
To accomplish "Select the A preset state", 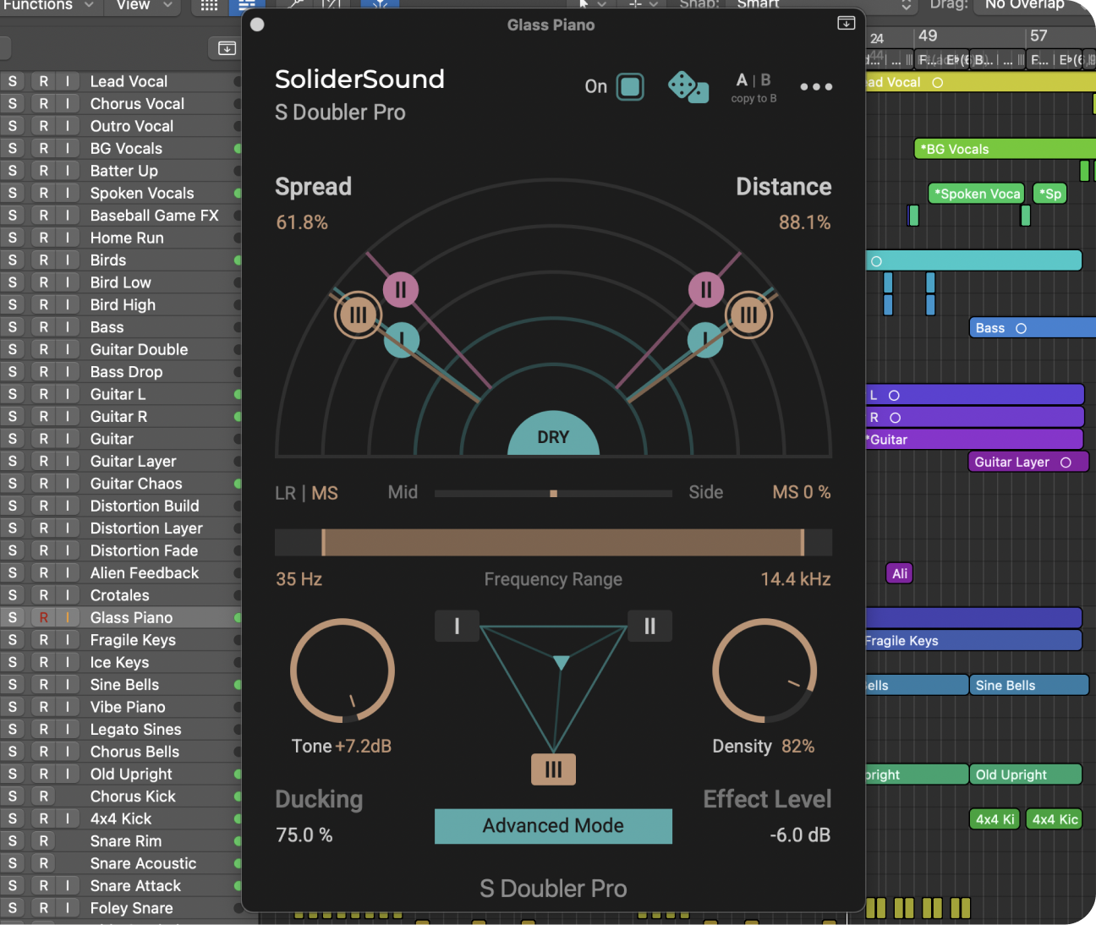I will click(742, 80).
